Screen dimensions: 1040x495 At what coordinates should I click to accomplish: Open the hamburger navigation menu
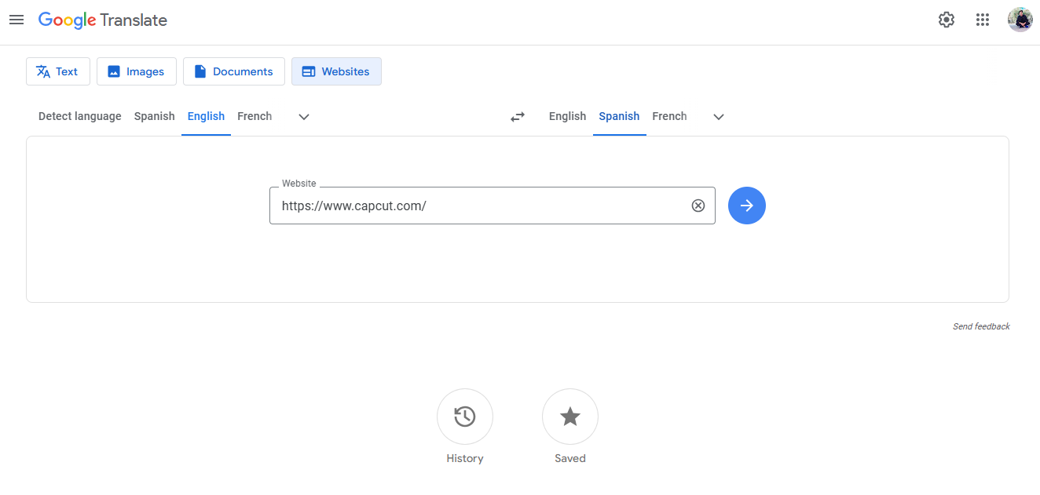coord(16,20)
